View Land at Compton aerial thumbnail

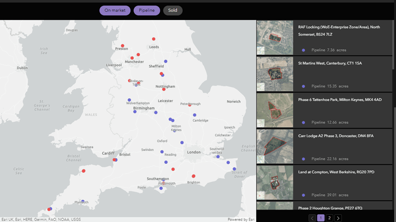pos(275,182)
